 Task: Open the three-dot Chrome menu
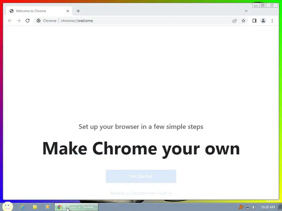[272, 21]
